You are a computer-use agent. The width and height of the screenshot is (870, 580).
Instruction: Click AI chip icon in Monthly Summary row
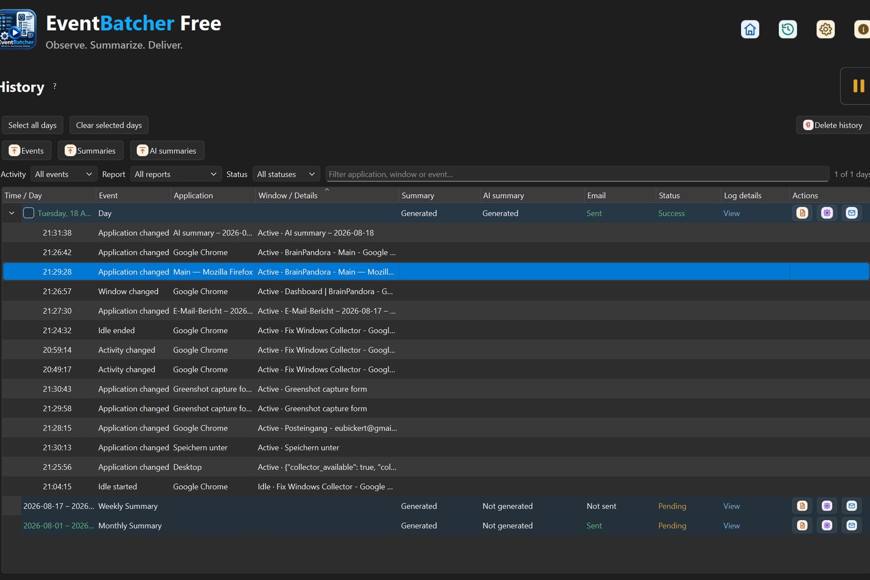click(827, 525)
